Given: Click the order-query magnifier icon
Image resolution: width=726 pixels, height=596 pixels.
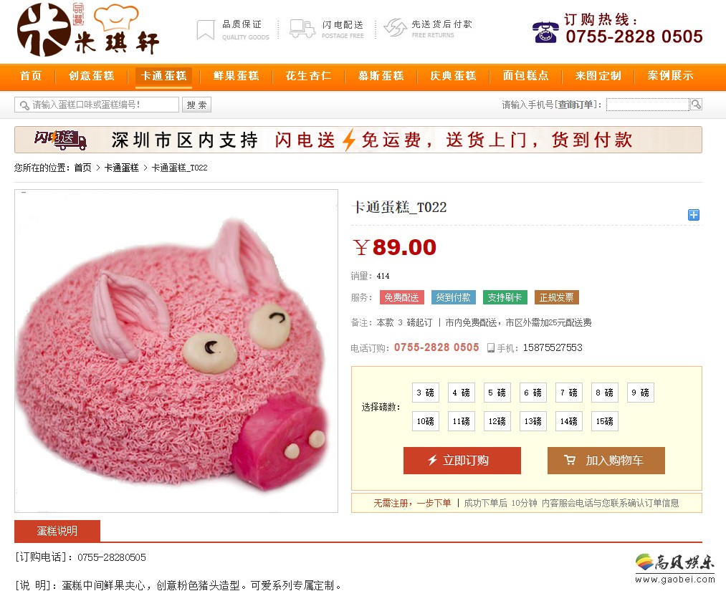Looking at the screenshot, I should pos(696,105).
